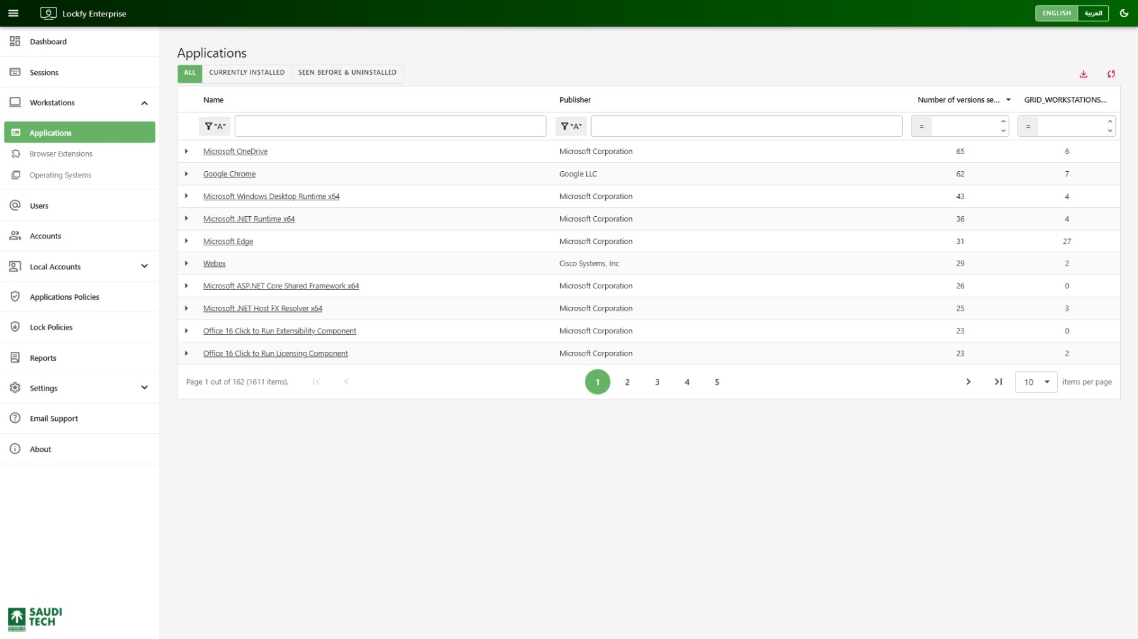Click the Dashboard sidebar icon
Image resolution: width=1138 pixels, height=639 pixels.
(x=15, y=41)
